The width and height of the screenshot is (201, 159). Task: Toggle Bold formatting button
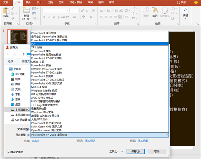[x=44, y=17]
